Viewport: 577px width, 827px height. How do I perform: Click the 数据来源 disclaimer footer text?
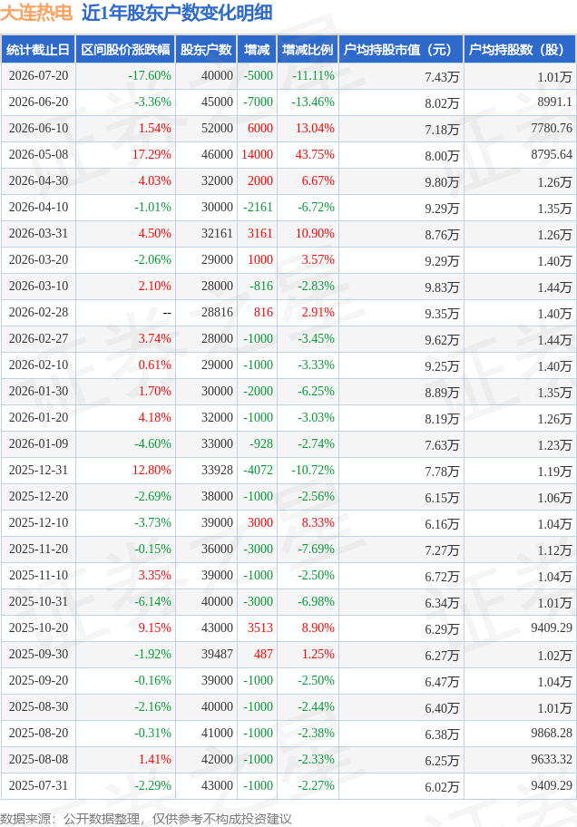click(146, 819)
